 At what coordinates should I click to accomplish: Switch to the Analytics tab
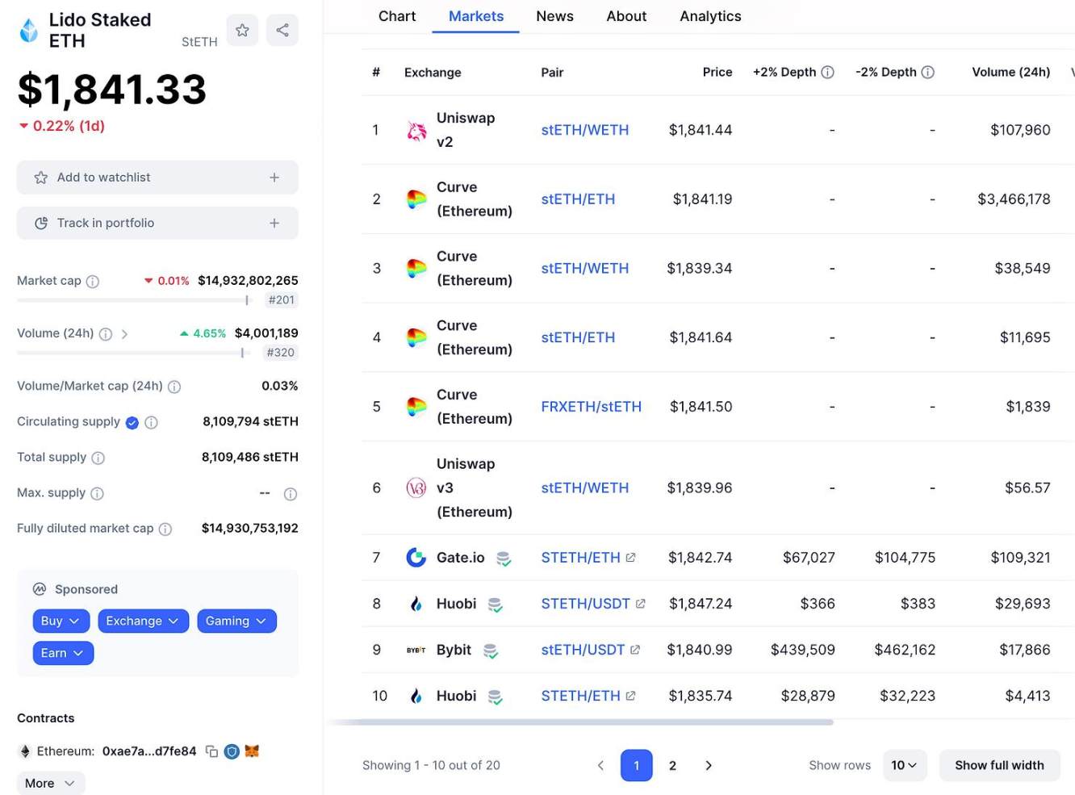coord(710,16)
